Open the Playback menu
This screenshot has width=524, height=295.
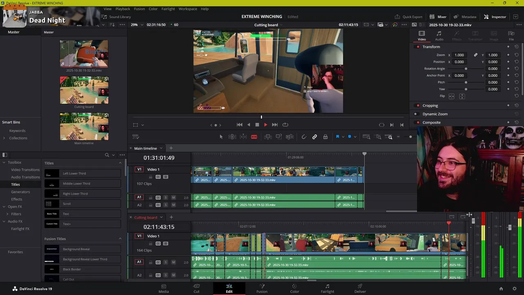(x=122, y=9)
